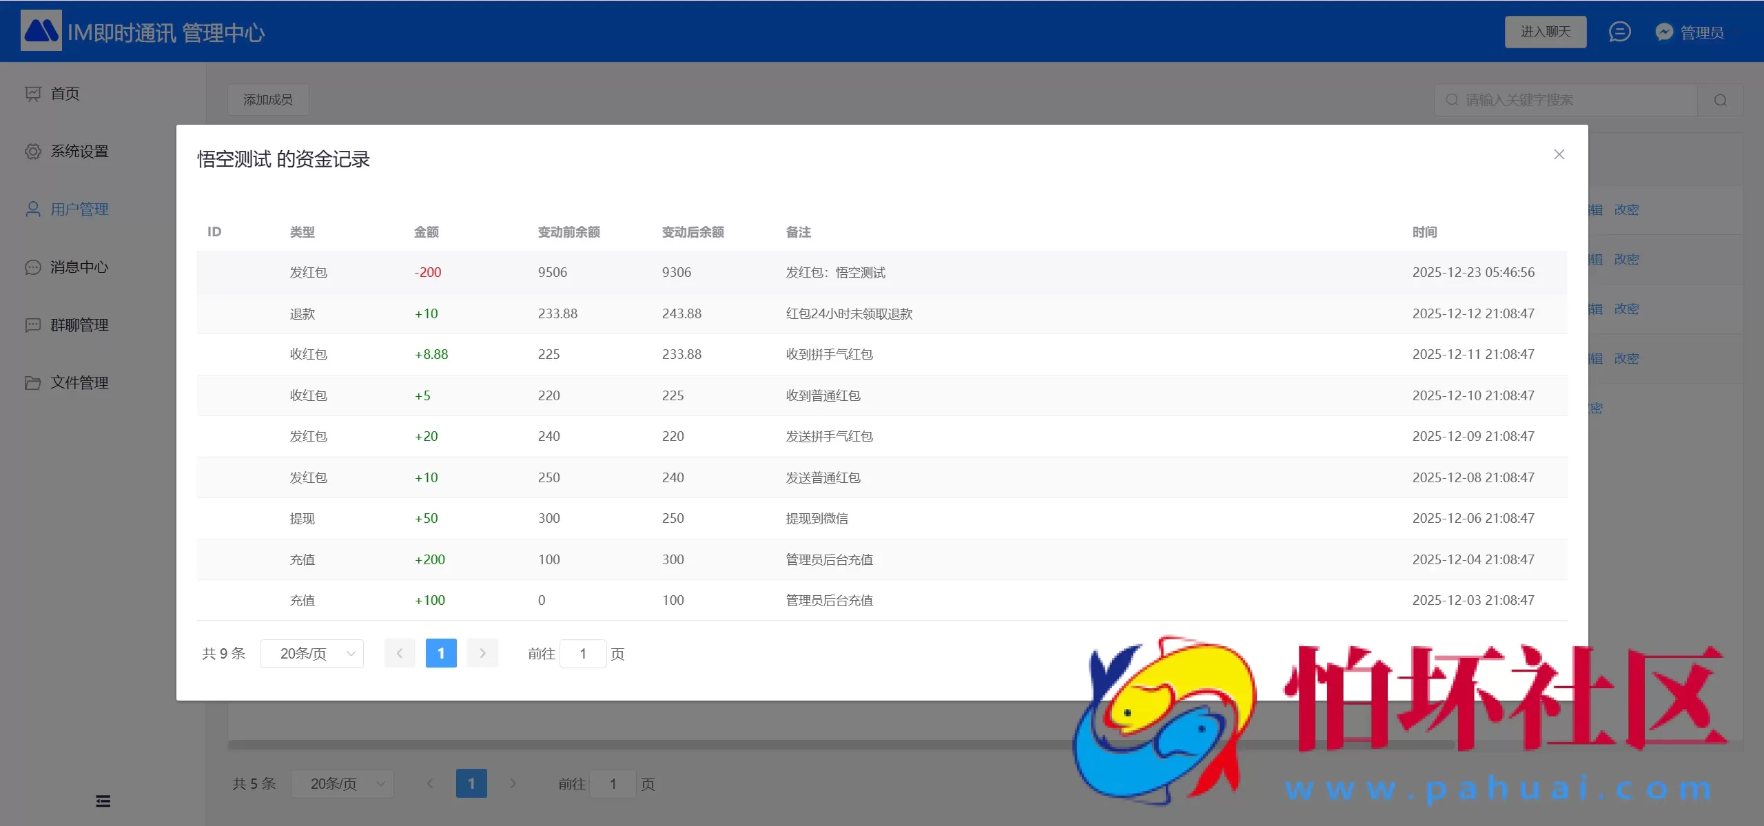This screenshot has height=826, width=1764.
Task: Click previous page arrow in dialog pagination
Action: (400, 653)
